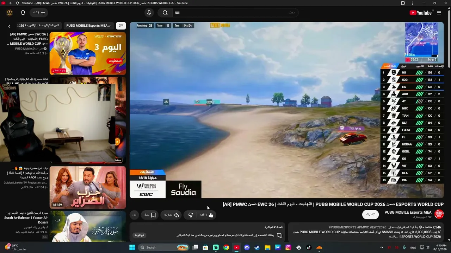Click the Create (إنشاء) button

(x=39, y=13)
